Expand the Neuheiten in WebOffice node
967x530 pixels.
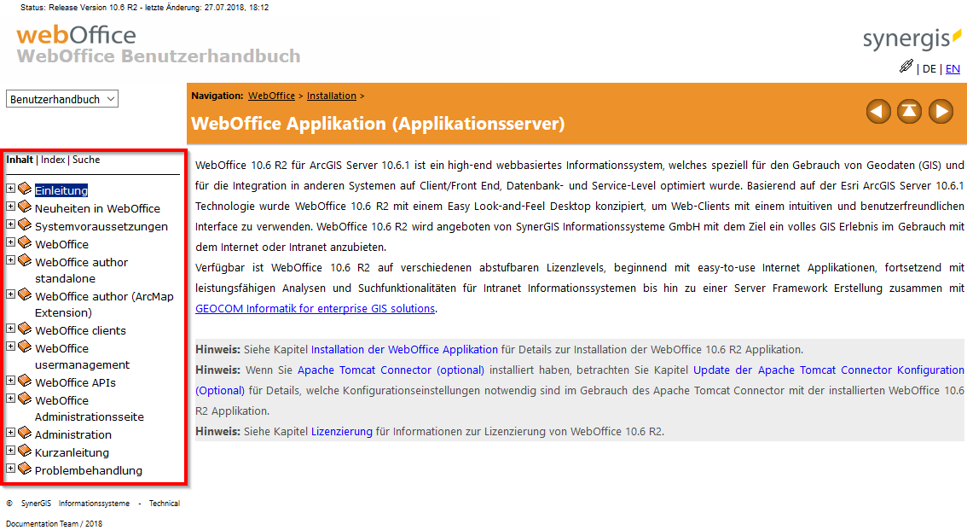tap(10, 206)
